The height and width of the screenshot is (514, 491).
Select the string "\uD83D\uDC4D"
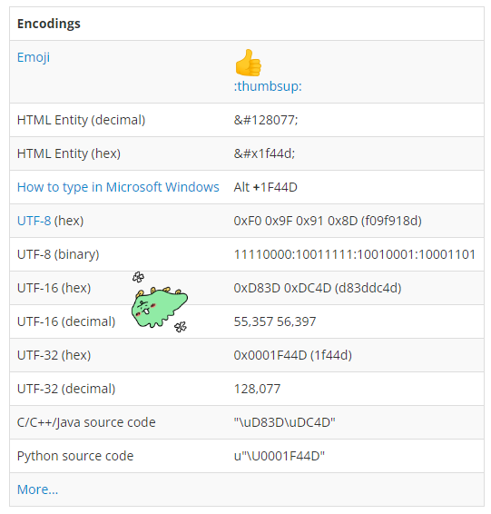pos(284,422)
